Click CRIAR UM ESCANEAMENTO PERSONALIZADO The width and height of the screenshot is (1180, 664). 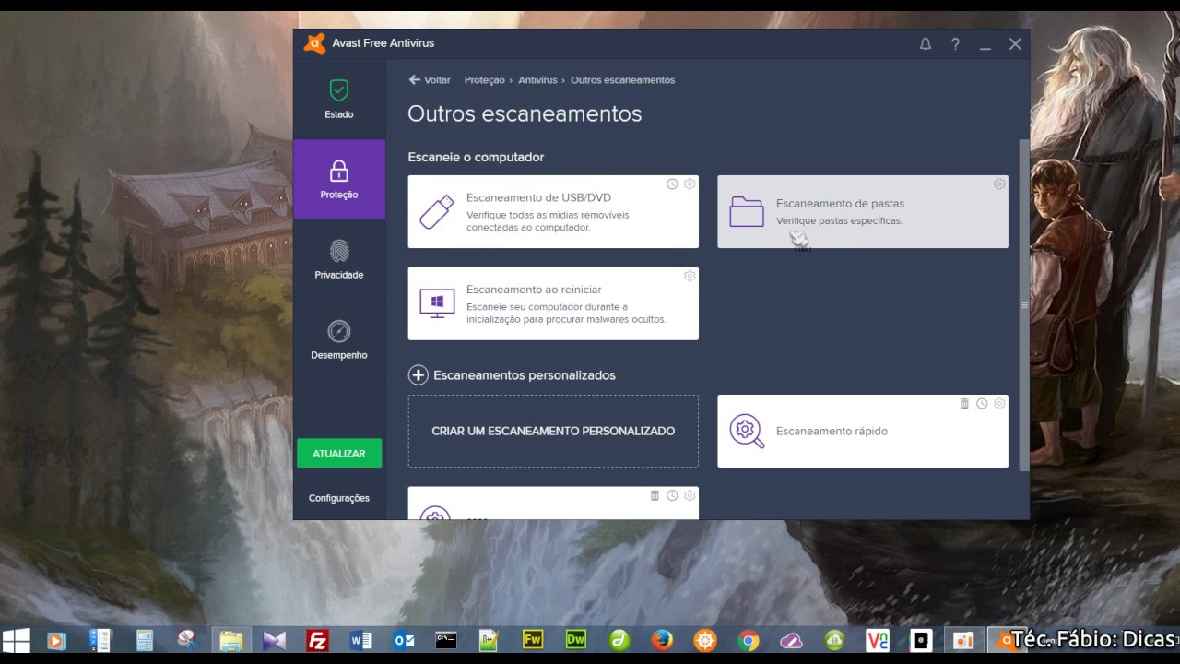[553, 431]
